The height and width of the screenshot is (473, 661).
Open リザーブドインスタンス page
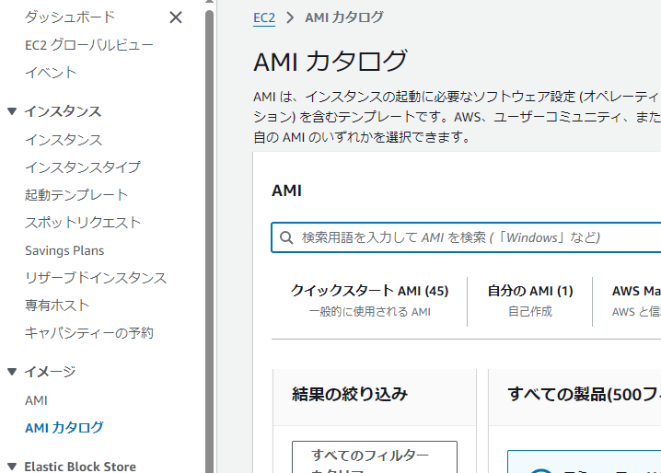[x=96, y=278]
